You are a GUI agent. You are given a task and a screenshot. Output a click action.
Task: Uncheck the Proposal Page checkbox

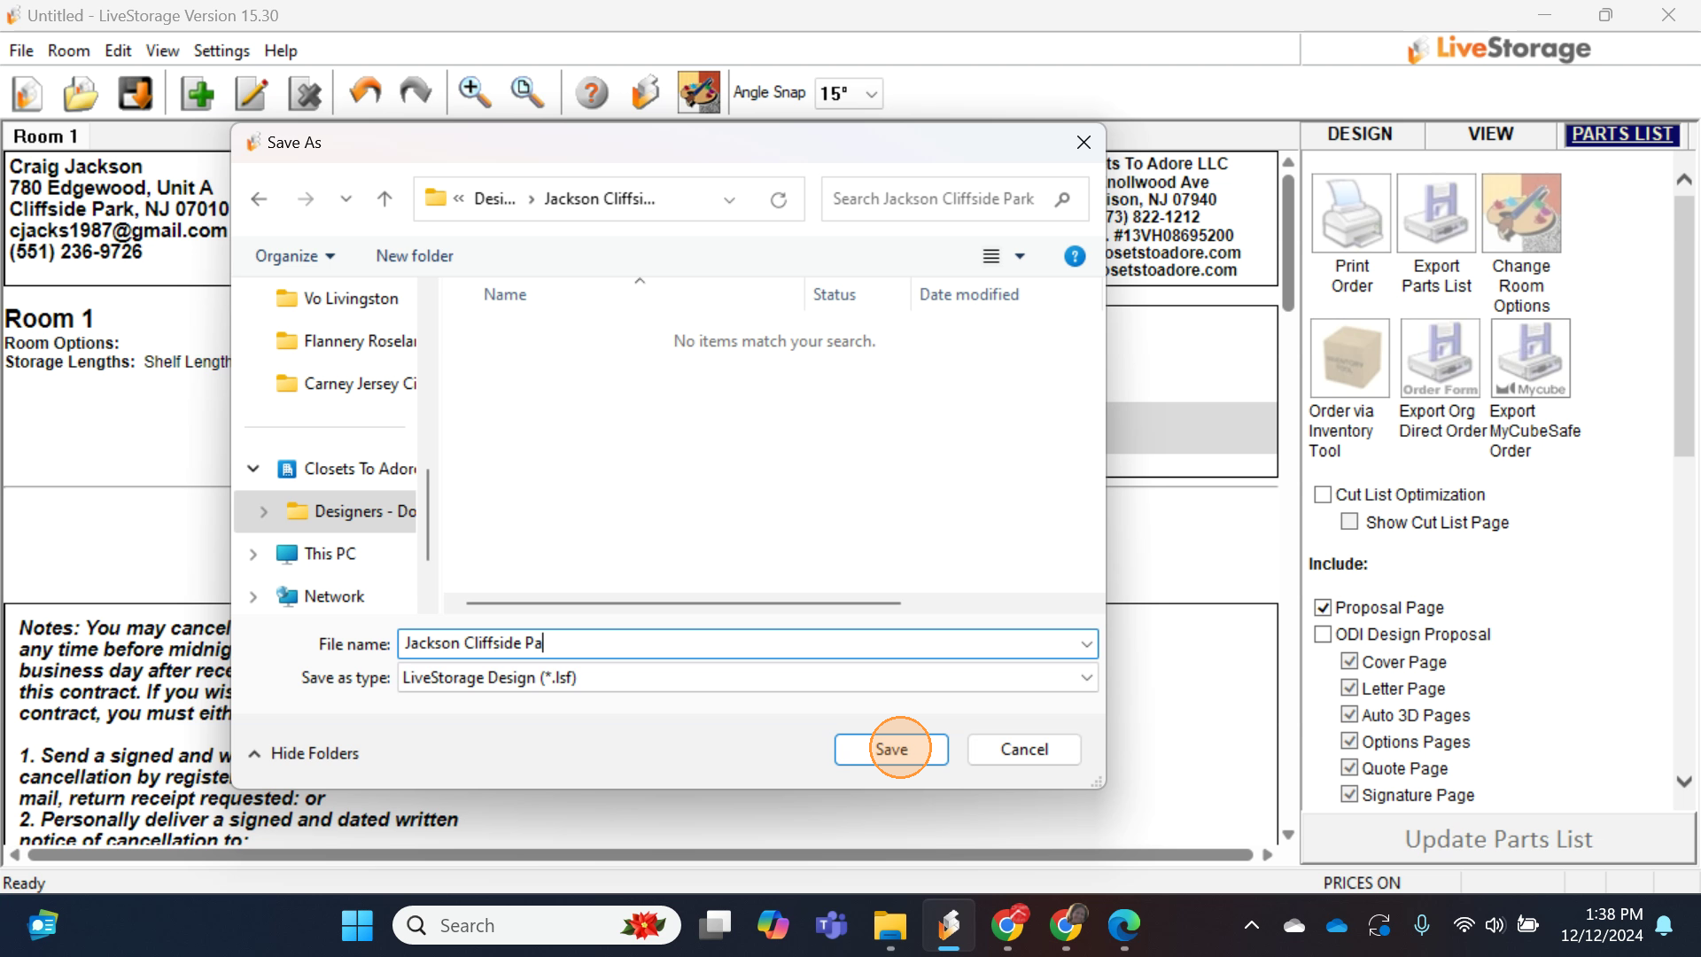[x=1323, y=608]
